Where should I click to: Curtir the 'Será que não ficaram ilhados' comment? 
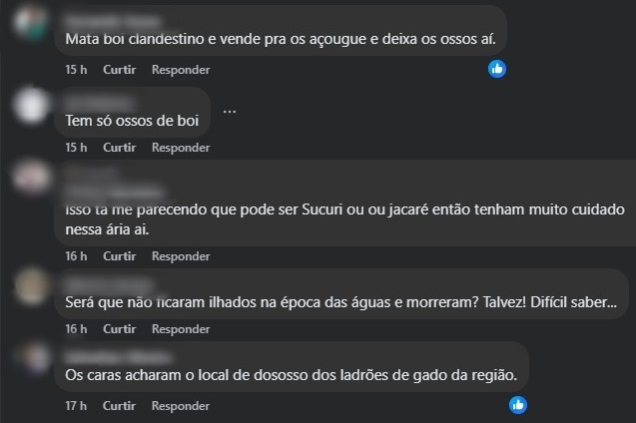119,329
